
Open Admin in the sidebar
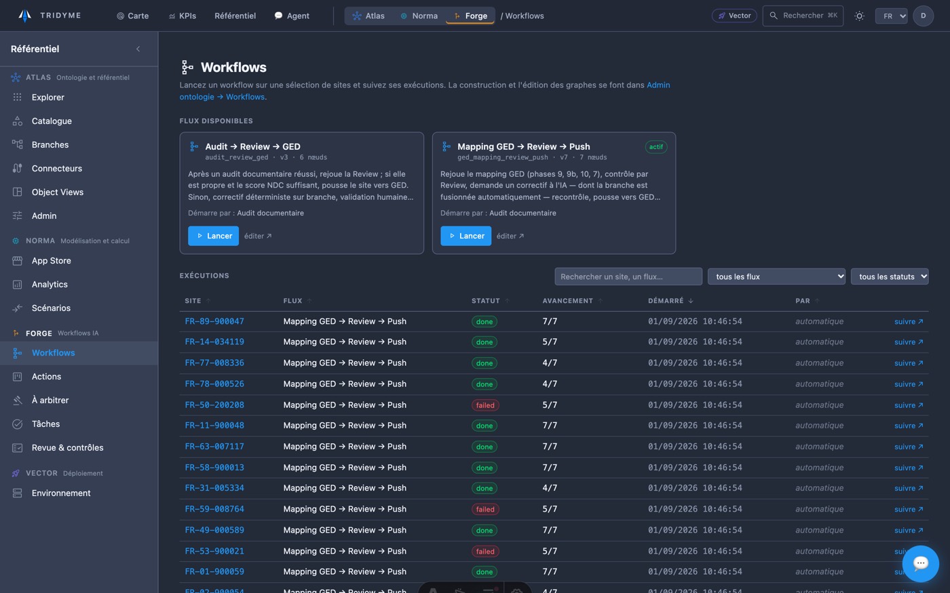[x=79, y=216]
